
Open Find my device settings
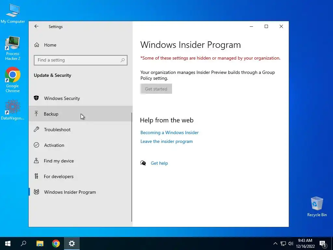tap(81, 161)
